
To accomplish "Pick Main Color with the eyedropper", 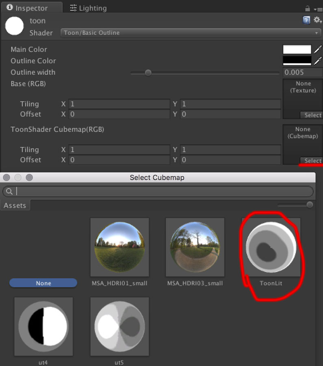I will [318, 49].
